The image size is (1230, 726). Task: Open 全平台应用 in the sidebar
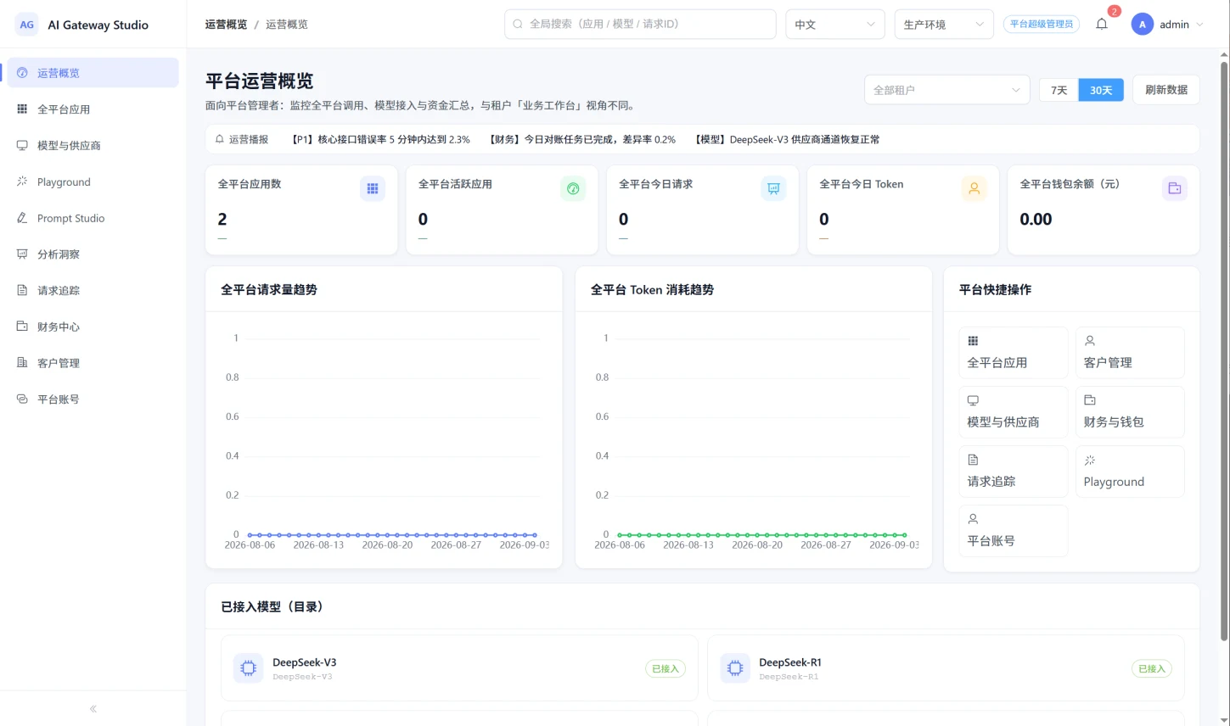(x=93, y=109)
